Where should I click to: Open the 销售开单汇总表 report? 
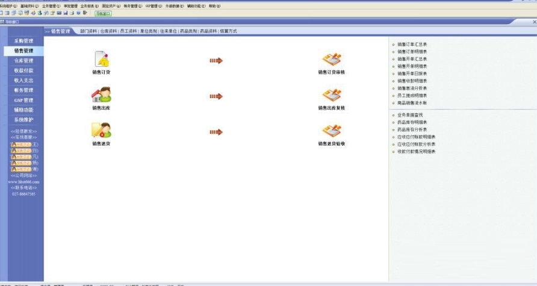click(x=412, y=59)
